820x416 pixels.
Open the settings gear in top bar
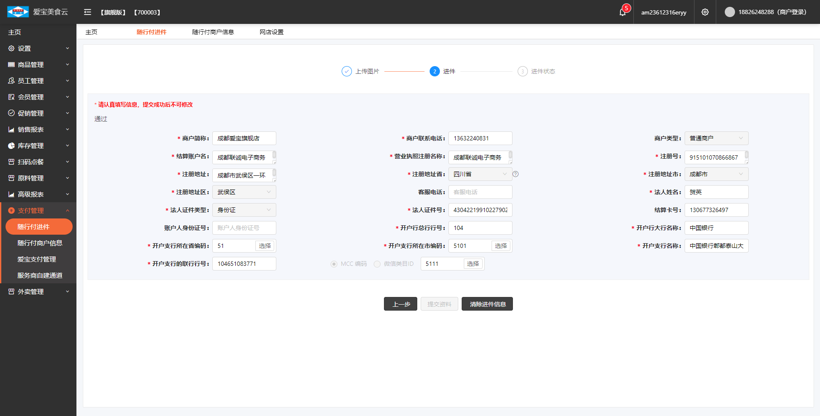point(705,12)
